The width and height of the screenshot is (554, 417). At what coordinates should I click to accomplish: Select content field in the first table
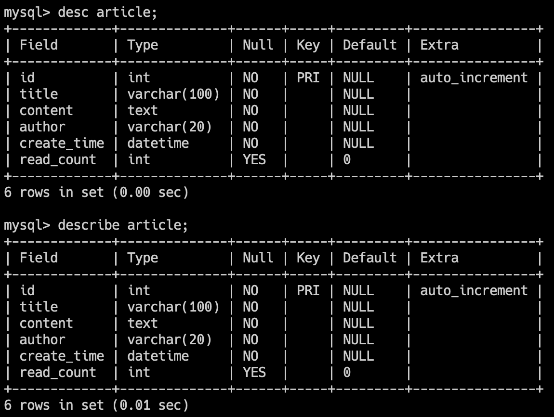click(x=46, y=111)
